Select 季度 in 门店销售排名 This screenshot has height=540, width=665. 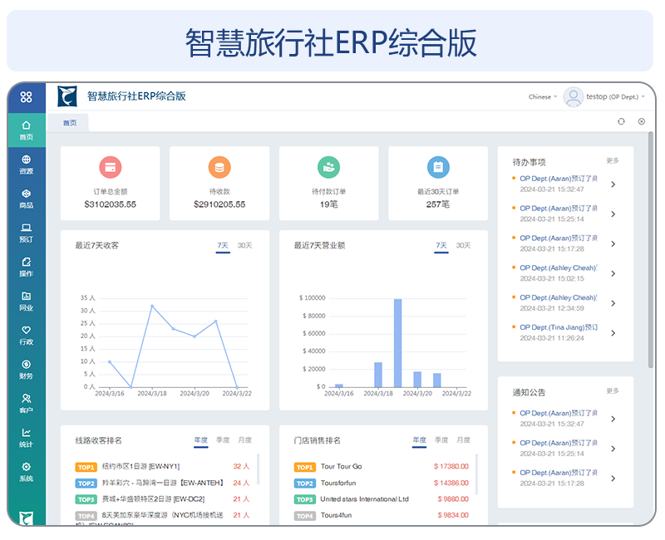[441, 440]
